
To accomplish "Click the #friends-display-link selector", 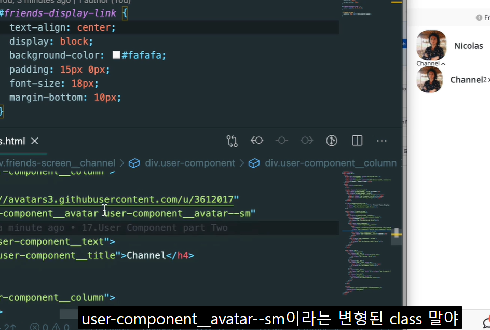I will [58, 13].
